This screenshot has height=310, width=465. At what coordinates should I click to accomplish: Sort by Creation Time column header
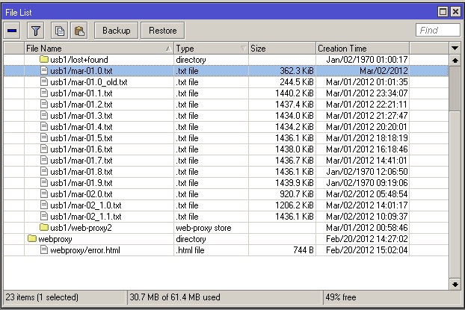pos(363,49)
